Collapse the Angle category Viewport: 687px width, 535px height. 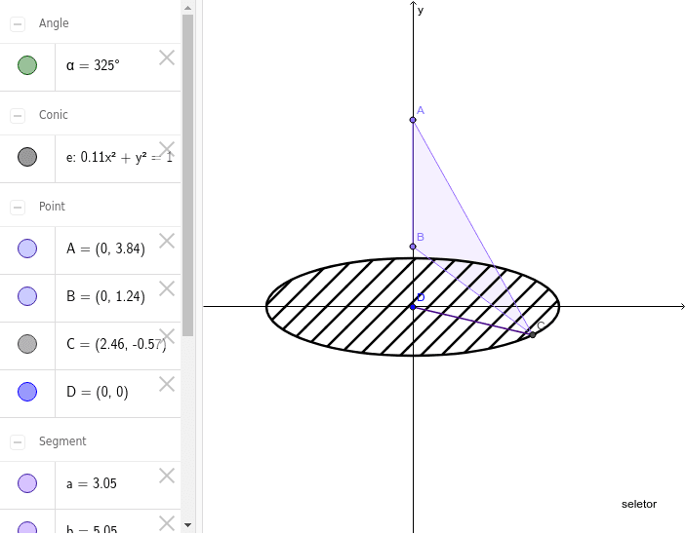[18, 24]
